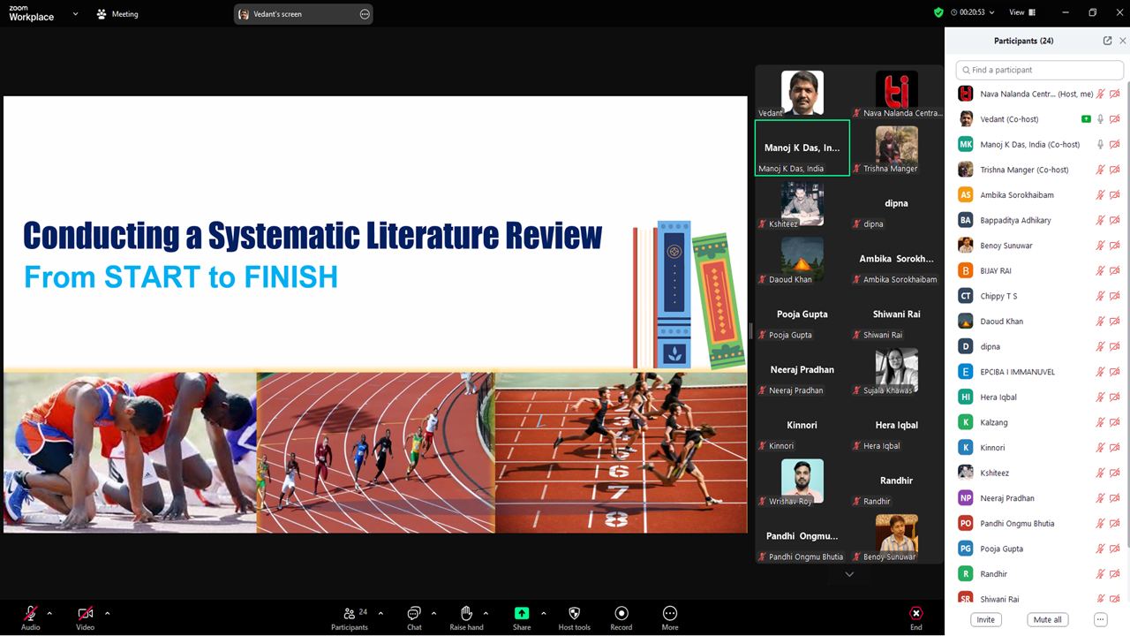Viewport: 1130px width, 636px height.
Task: Click the Find a participant search field
Action: [1039, 70]
